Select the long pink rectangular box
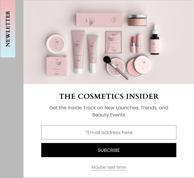The height and width of the screenshot is (178, 194). tap(99, 20)
